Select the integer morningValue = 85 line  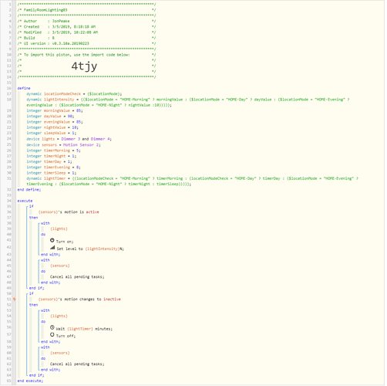(55, 111)
